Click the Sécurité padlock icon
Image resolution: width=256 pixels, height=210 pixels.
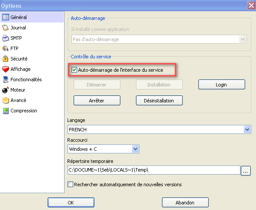pyautogui.click(x=5, y=59)
